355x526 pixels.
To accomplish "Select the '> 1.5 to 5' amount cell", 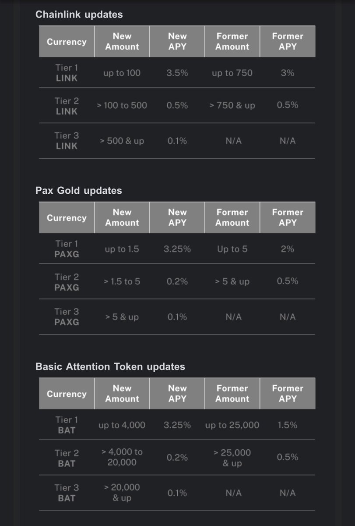I will (122, 281).
